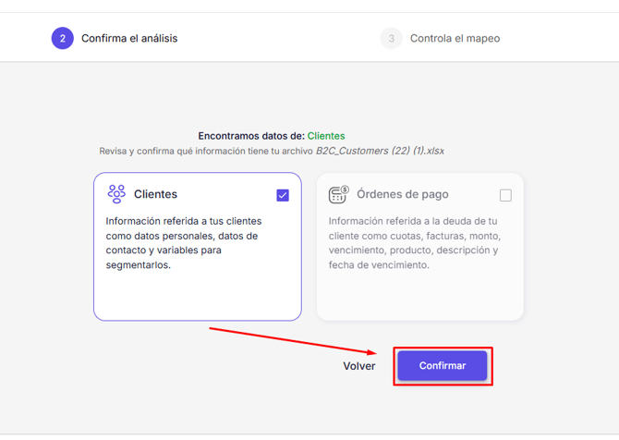Click the file name B2C_Customers (22) (1).xlsx
Screen dimensions: 619x440
coord(380,151)
